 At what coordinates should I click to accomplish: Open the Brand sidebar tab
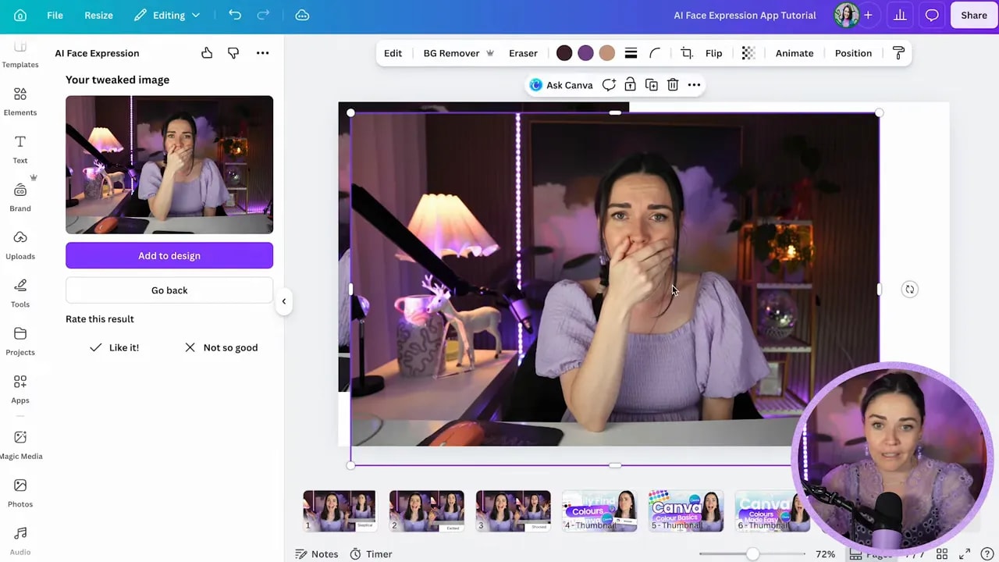tap(20, 197)
